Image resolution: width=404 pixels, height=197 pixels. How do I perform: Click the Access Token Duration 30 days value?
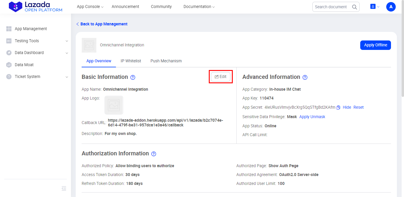132,175
